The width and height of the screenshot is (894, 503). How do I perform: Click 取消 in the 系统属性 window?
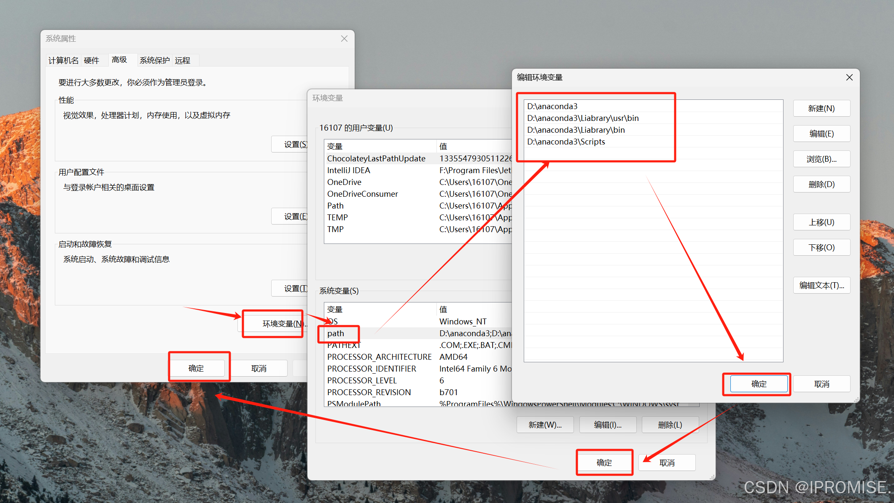click(259, 369)
